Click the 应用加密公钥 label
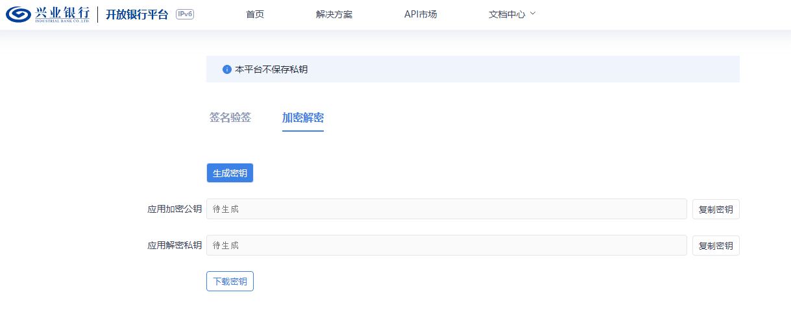 coord(175,210)
